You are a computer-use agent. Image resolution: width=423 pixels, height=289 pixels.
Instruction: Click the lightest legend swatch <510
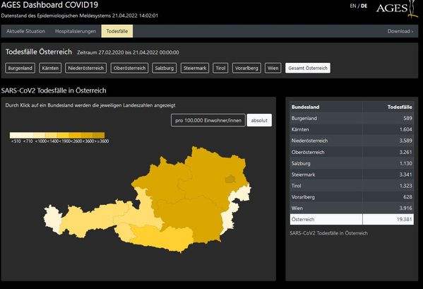pos(16,136)
